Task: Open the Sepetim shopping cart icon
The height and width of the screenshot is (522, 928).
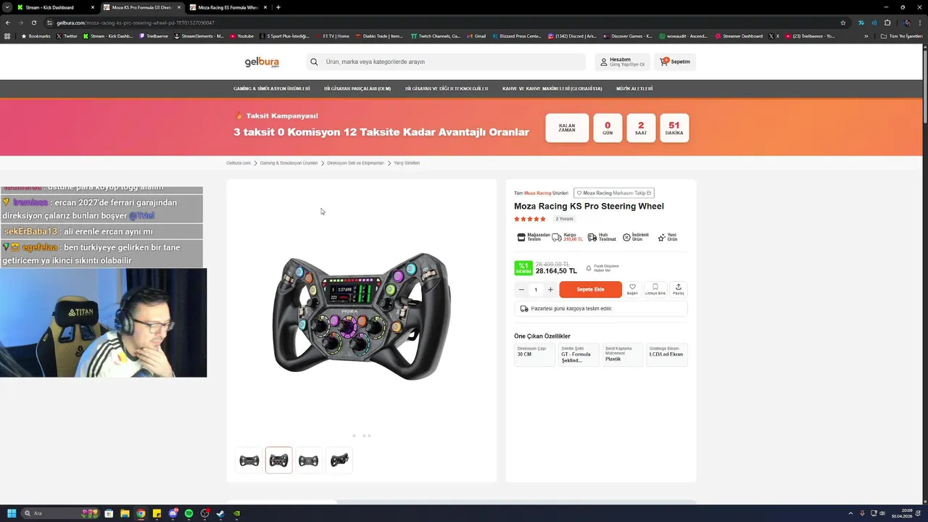Action: pos(663,62)
